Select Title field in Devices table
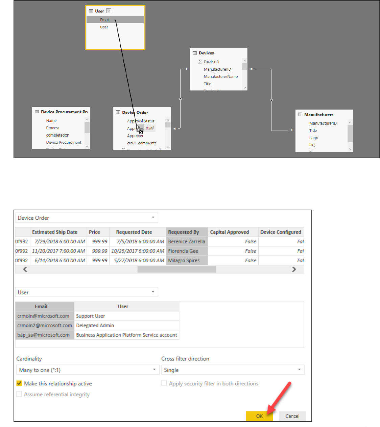The image size is (380, 427). point(208,84)
